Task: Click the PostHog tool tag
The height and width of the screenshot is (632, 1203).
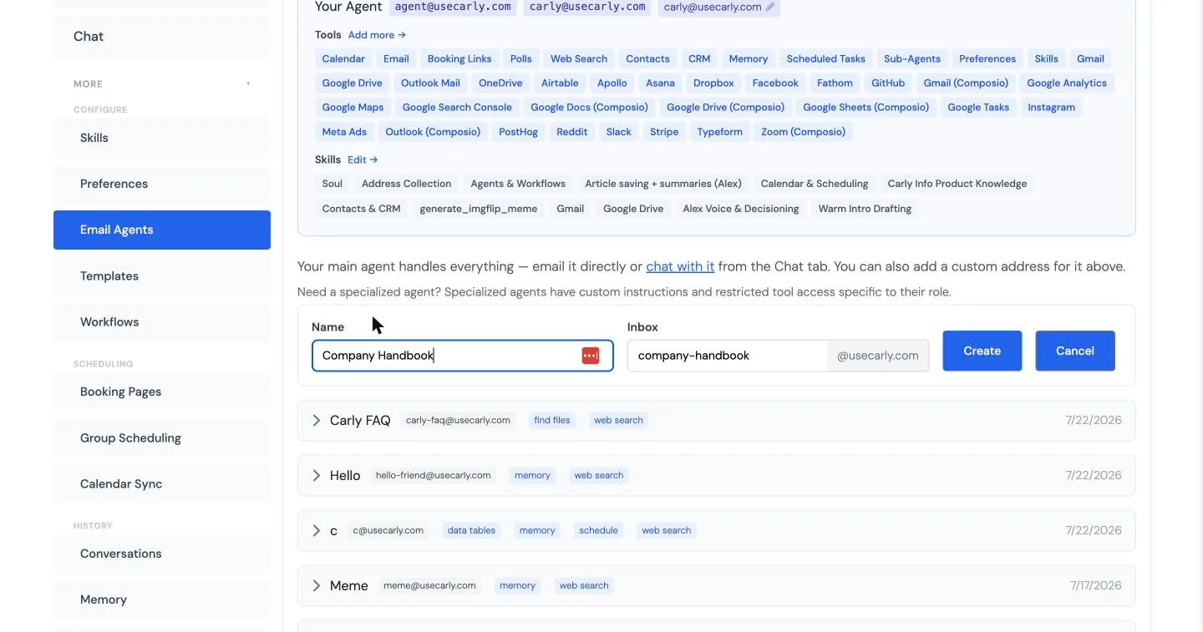Action: point(518,132)
